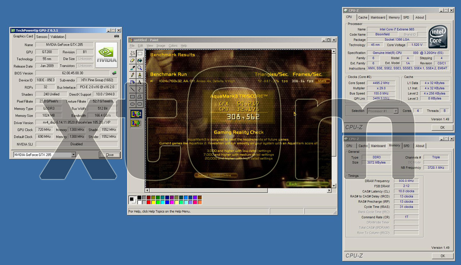Select the Ellipse shape tool
This screenshot has height=265, width=461.
pyautogui.click(x=133, y=104)
